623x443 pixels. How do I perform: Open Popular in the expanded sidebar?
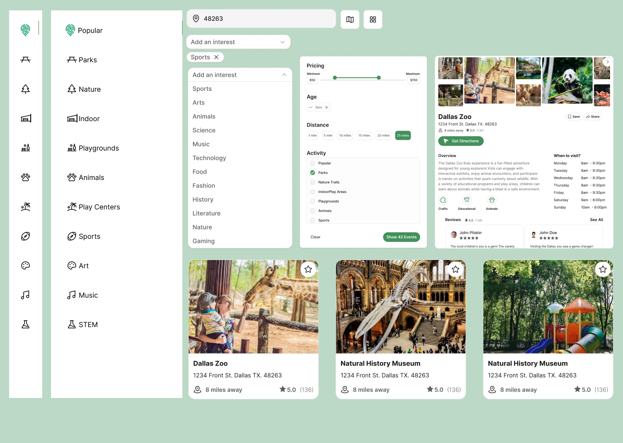pos(84,30)
